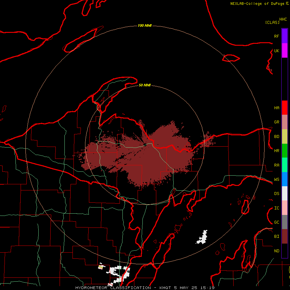This screenshot has height=290, width=290.
Task: Click the HHC product label
Action: coord(283,19)
